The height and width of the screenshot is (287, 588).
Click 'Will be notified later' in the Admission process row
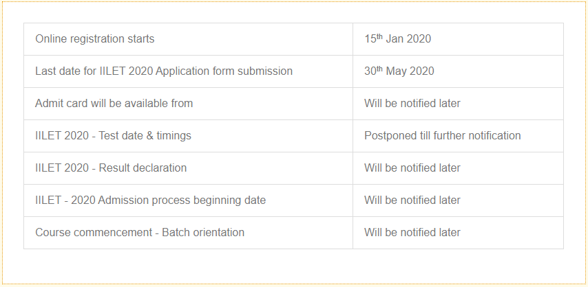click(x=412, y=200)
